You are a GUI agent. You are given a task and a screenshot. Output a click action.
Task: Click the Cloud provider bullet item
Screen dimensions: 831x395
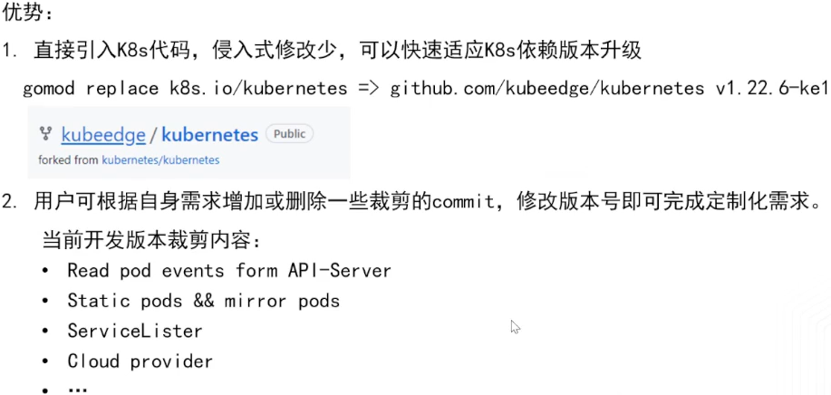click(x=140, y=361)
